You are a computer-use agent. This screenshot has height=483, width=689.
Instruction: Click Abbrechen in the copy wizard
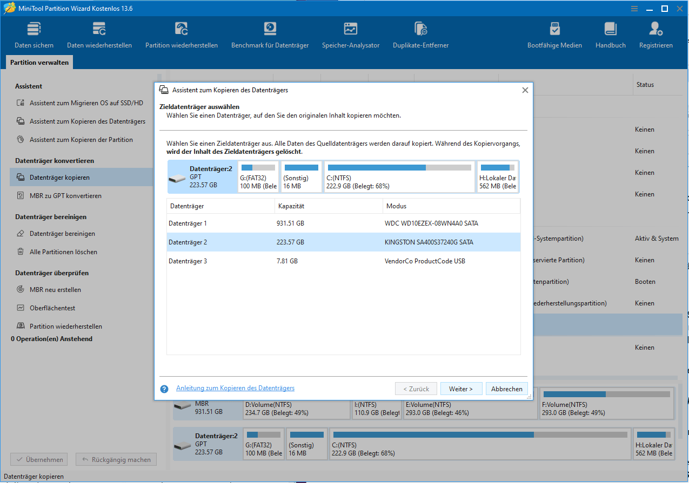[507, 389]
